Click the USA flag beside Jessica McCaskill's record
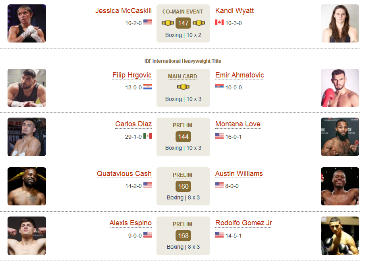This screenshot has height=263, width=367. [147, 22]
